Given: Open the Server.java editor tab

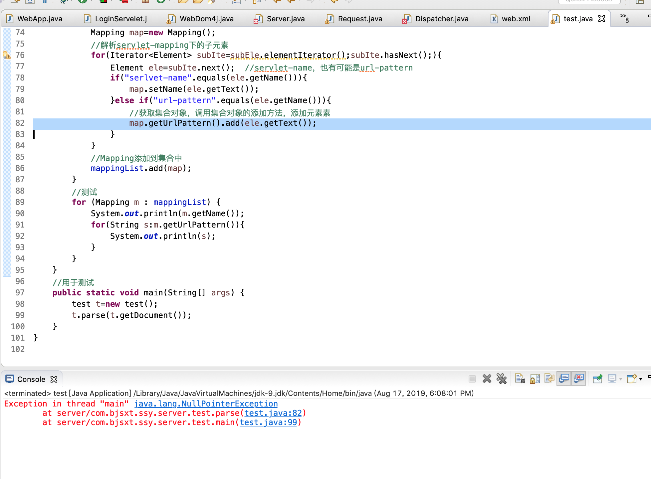Looking at the screenshot, I should tap(280, 19).
